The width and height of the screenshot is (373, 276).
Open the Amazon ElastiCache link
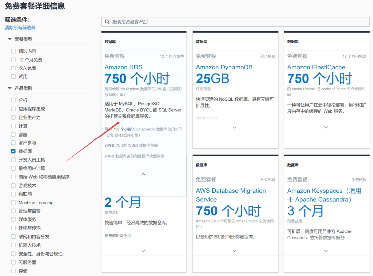[x=316, y=67]
